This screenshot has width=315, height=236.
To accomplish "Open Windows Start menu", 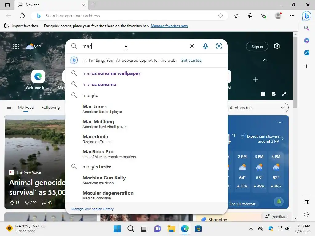I will [117, 229].
